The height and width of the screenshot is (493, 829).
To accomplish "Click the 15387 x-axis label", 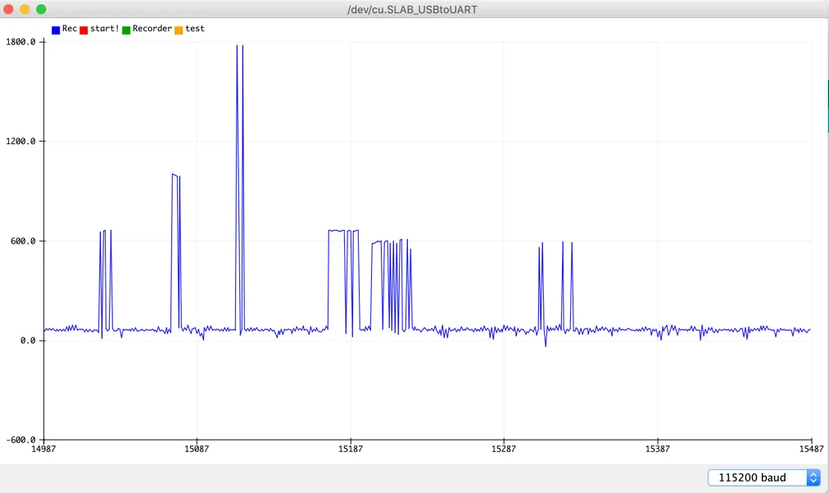I will 658,449.
